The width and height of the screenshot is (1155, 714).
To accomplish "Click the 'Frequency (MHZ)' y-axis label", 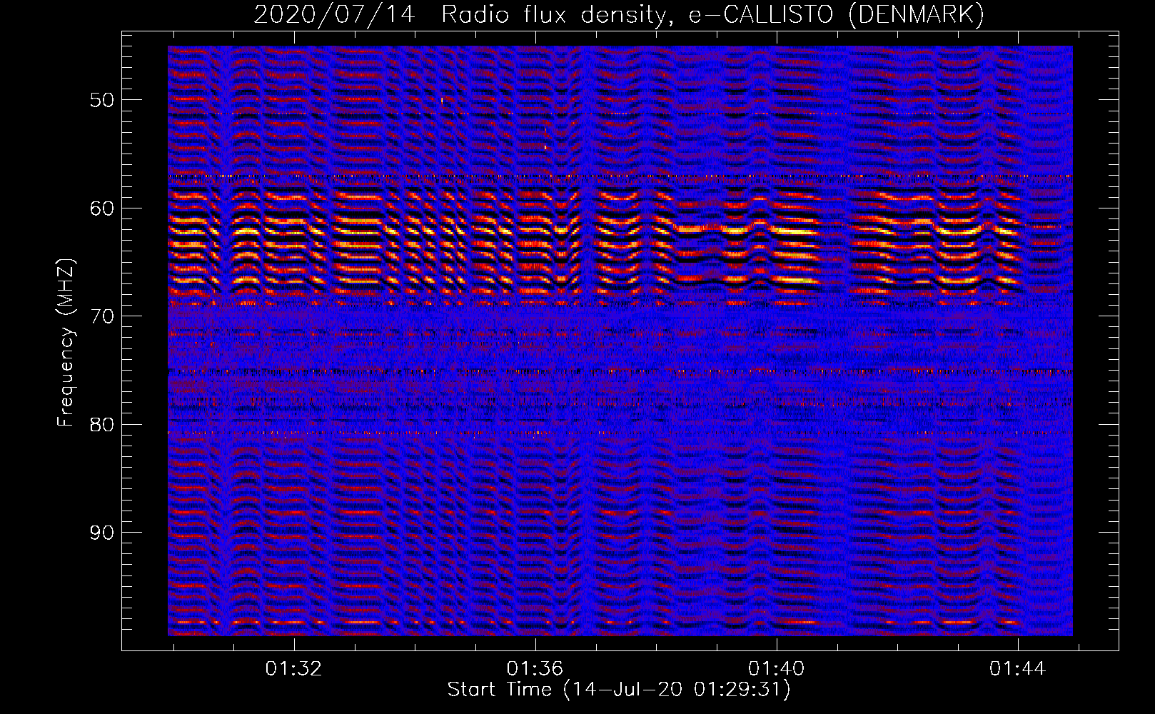I will pyautogui.click(x=66, y=343).
